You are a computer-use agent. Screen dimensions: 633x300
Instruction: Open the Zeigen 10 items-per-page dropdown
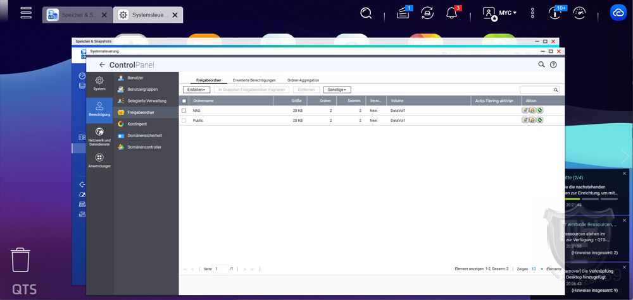coord(537,269)
